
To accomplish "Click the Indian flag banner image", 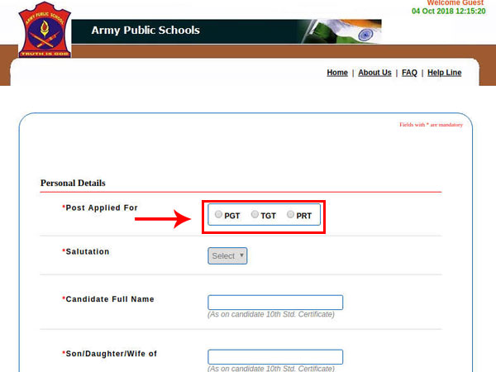I will 341,31.
